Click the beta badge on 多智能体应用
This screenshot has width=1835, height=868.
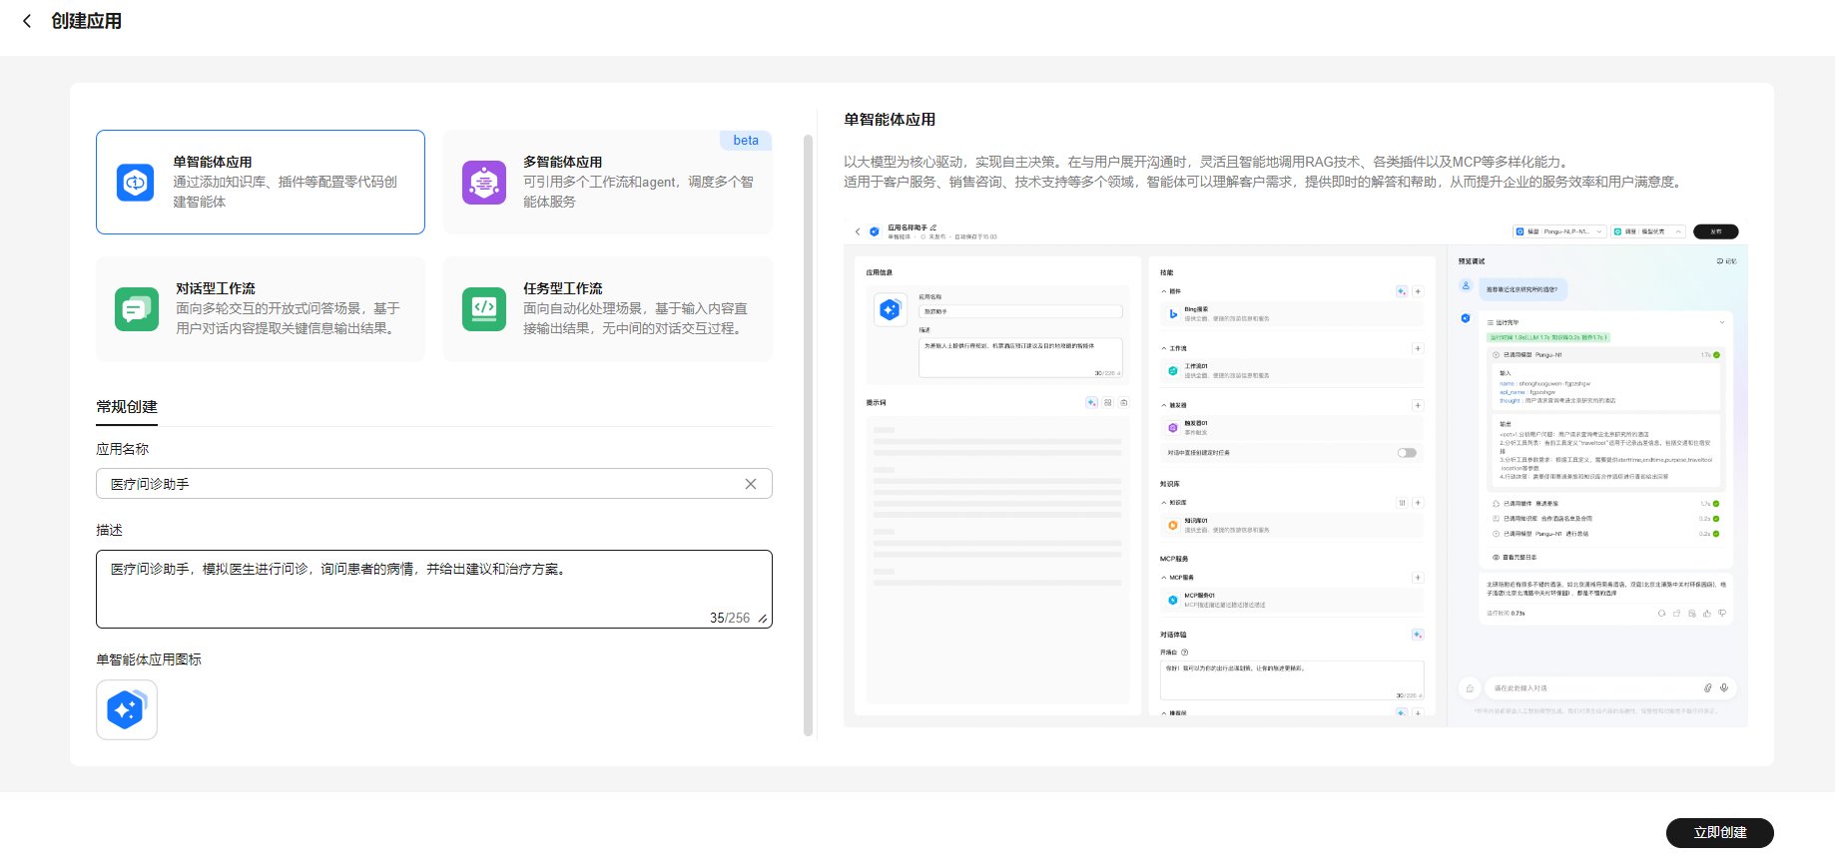coord(746,140)
